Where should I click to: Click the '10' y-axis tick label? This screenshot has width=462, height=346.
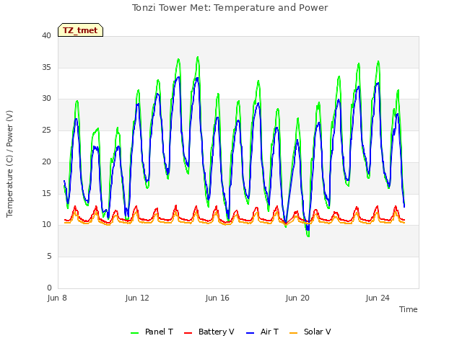pyautogui.click(x=46, y=225)
